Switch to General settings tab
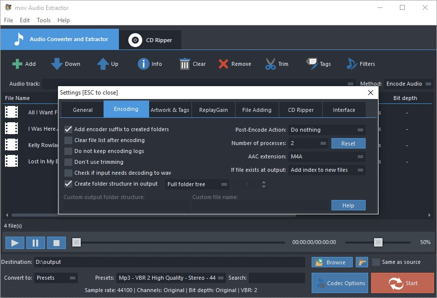The width and height of the screenshot is (437, 298). (82, 110)
